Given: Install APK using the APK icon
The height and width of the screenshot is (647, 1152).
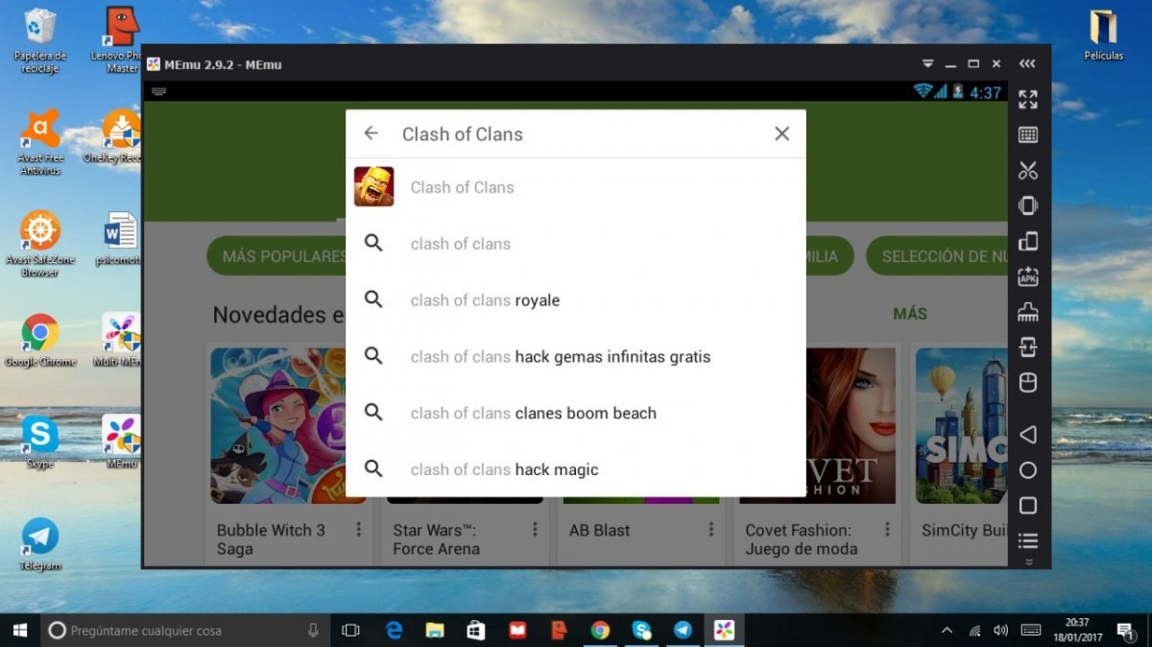Looking at the screenshot, I should (x=1028, y=276).
